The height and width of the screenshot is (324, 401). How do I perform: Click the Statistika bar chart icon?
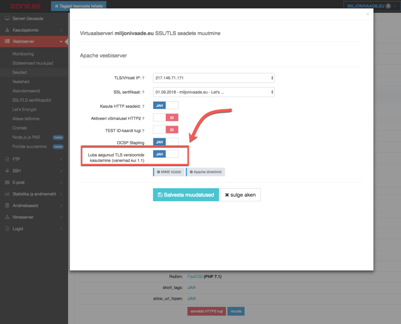(x=7, y=194)
